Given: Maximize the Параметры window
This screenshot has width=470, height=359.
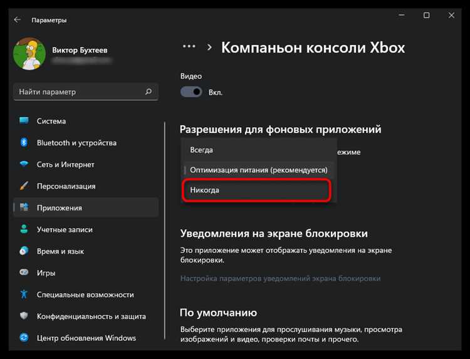Looking at the screenshot, I should [426, 15].
